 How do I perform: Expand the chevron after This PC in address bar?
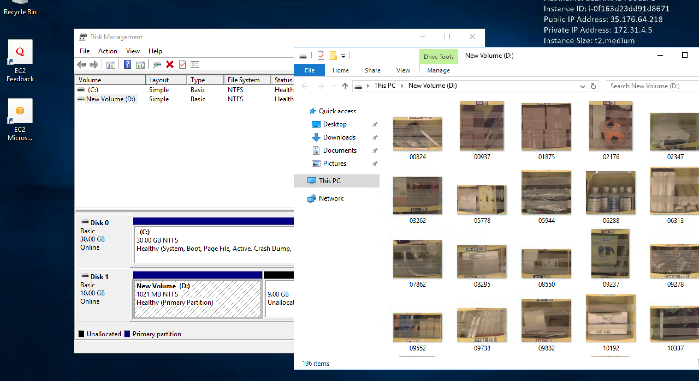click(x=402, y=86)
